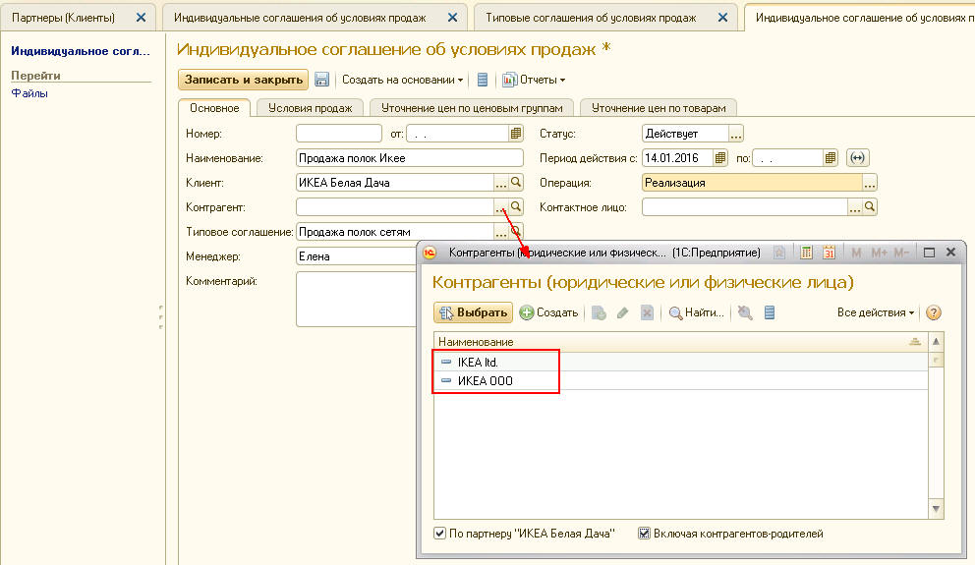Image resolution: width=975 pixels, height=565 pixels.
Task: Click the Наименование field with Продажа полок Икее
Action: pyautogui.click(x=410, y=158)
